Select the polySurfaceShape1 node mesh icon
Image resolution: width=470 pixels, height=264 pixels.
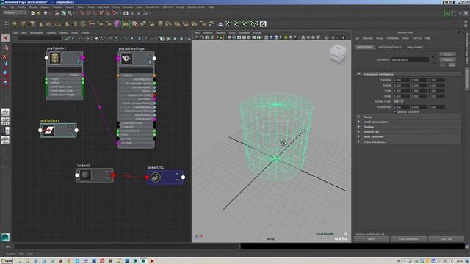point(126,59)
